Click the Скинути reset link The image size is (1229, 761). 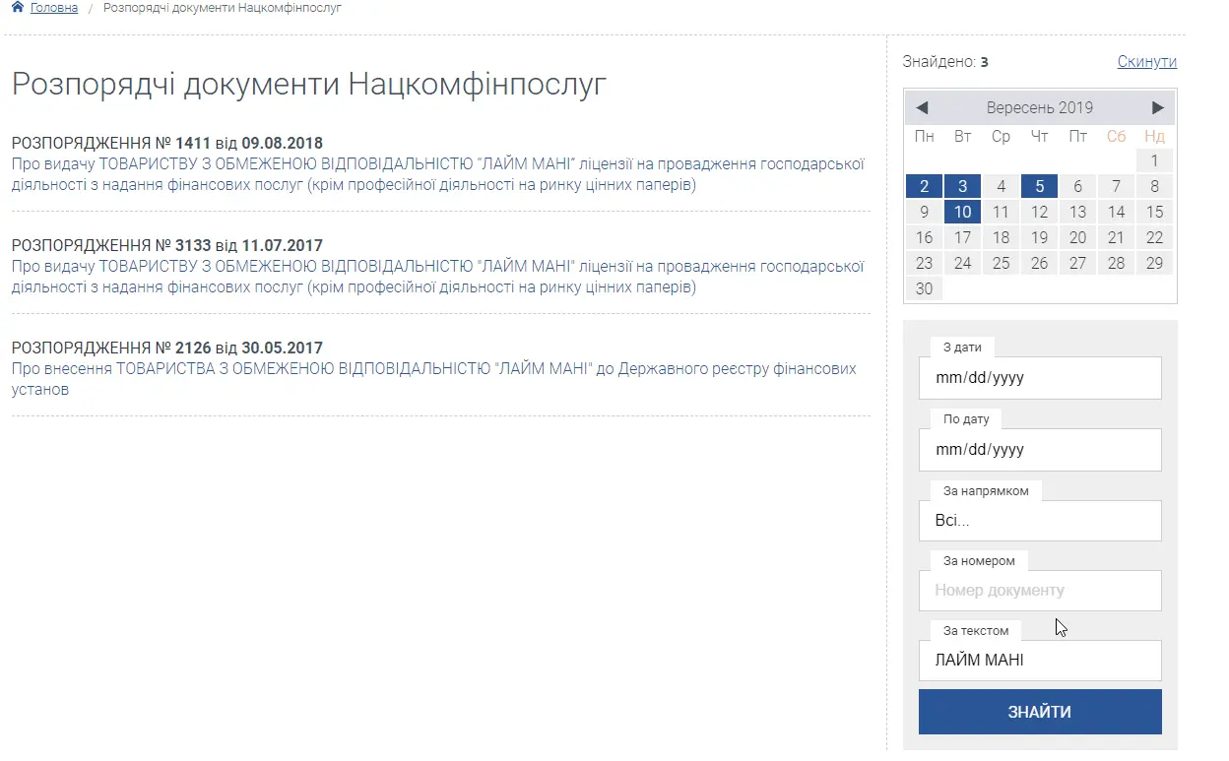[x=1146, y=61]
